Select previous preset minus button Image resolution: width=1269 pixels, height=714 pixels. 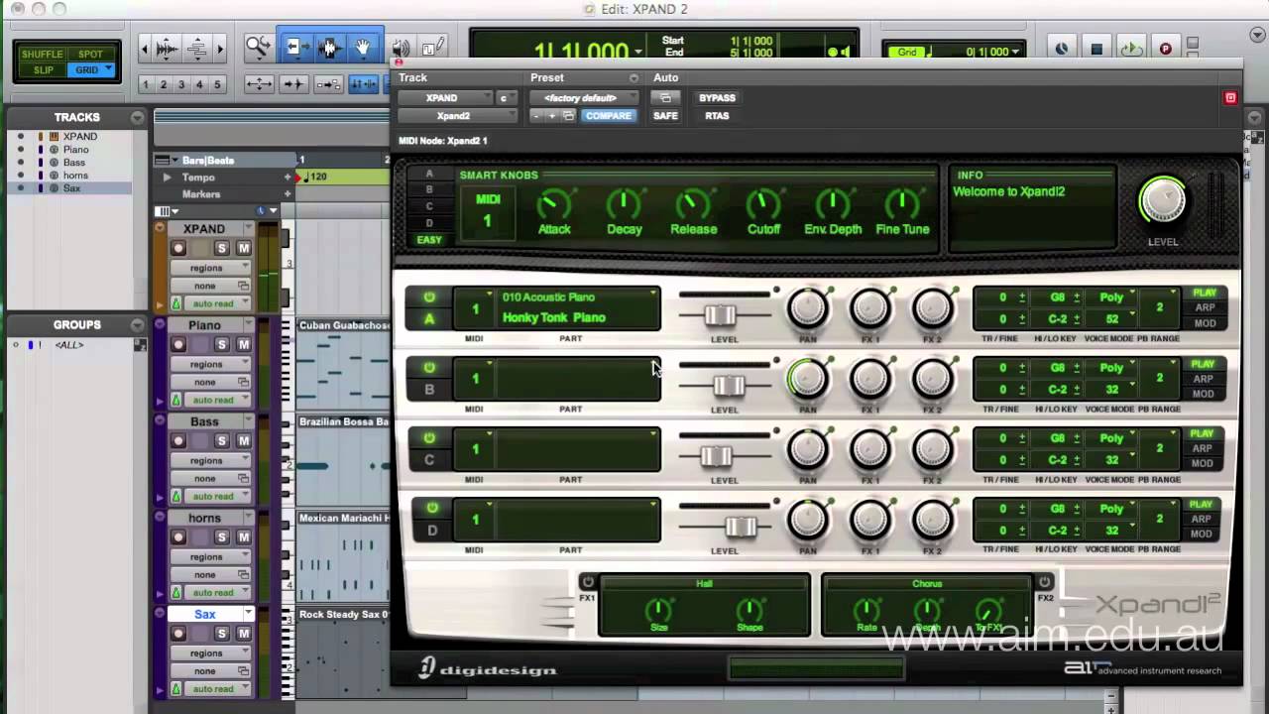coord(536,116)
